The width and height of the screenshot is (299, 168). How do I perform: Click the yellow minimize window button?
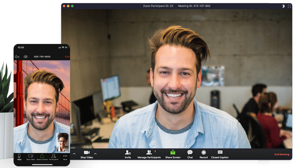point(68,6)
